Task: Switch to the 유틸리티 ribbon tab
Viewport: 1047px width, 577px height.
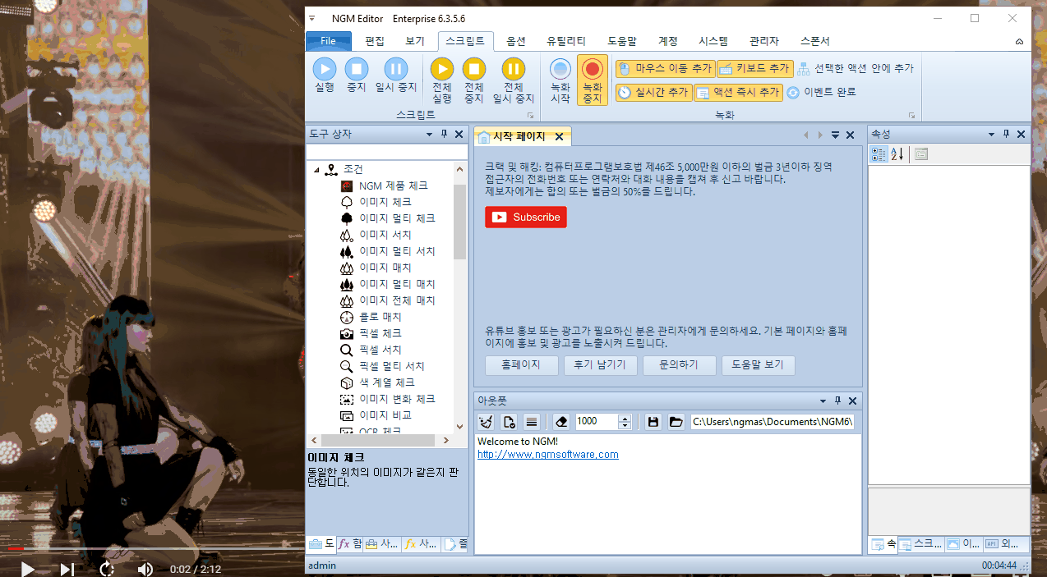Action: click(x=566, y=41)
